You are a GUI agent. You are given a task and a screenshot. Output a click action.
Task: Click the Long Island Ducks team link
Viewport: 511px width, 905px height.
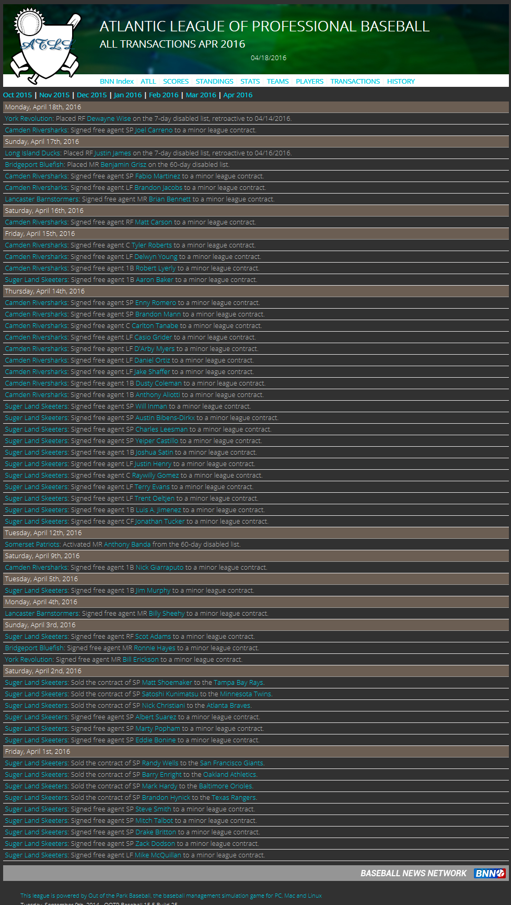[33, 153]
